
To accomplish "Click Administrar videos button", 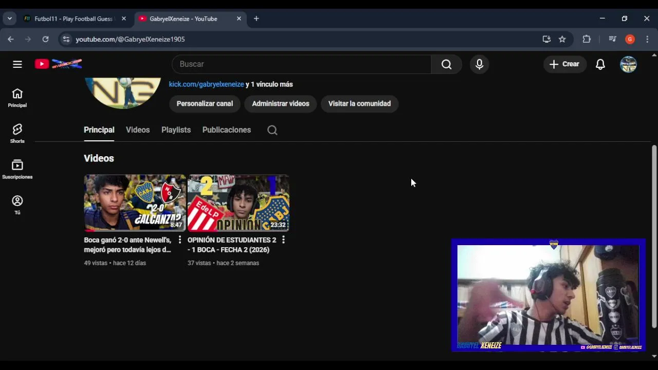I will pyautogui.click(x=281, y=103).
